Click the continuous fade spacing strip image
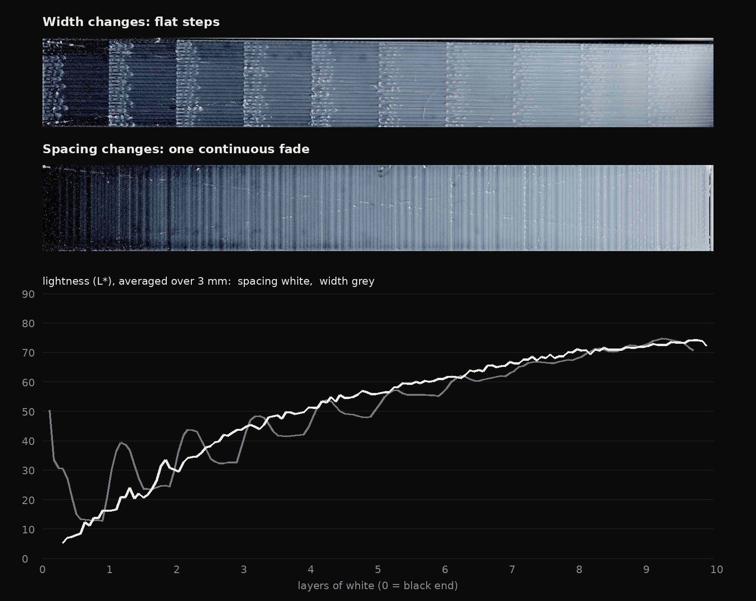 (378, 208)
